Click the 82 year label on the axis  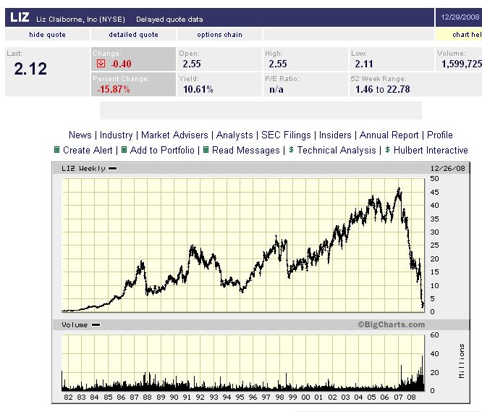pyautogui.click(x=68, y=397)
